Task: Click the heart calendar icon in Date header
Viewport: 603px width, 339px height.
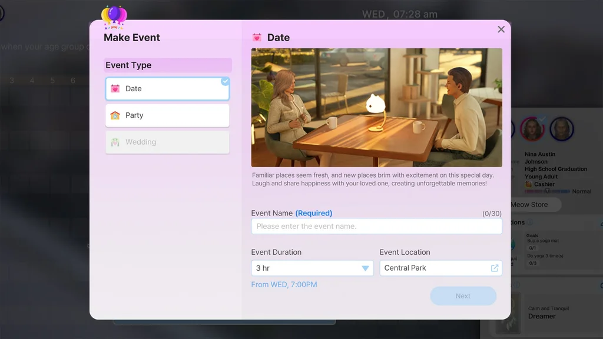Action: click(257, 38)
